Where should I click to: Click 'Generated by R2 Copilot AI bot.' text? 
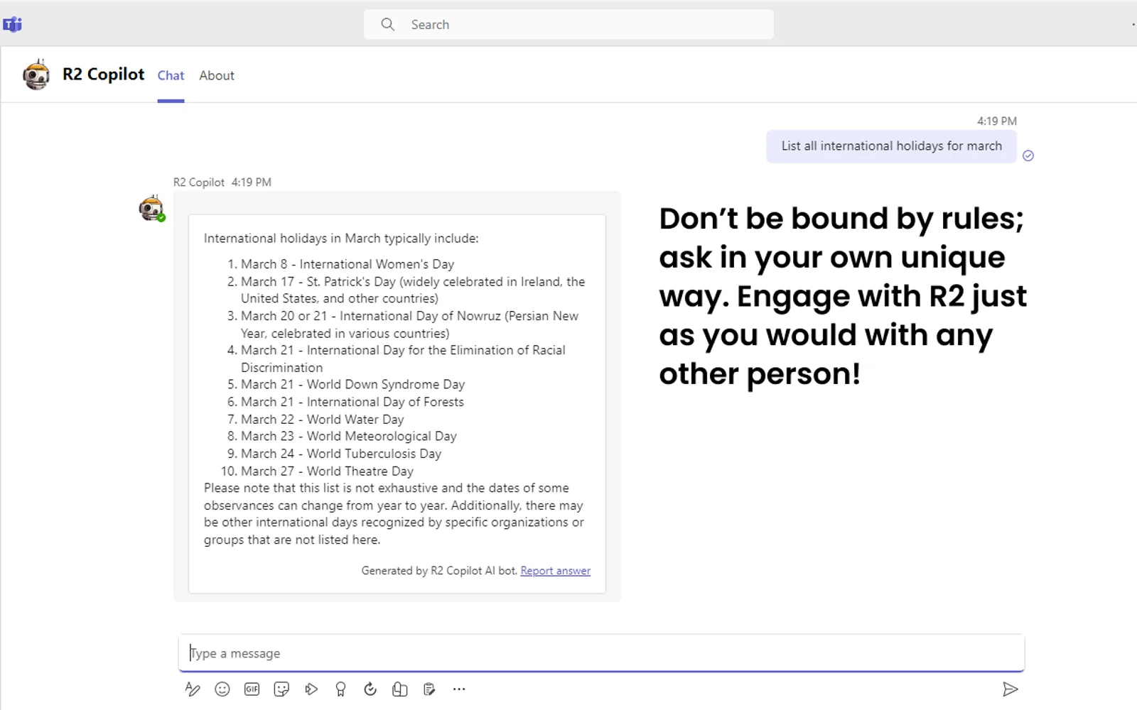coord(439,571)
